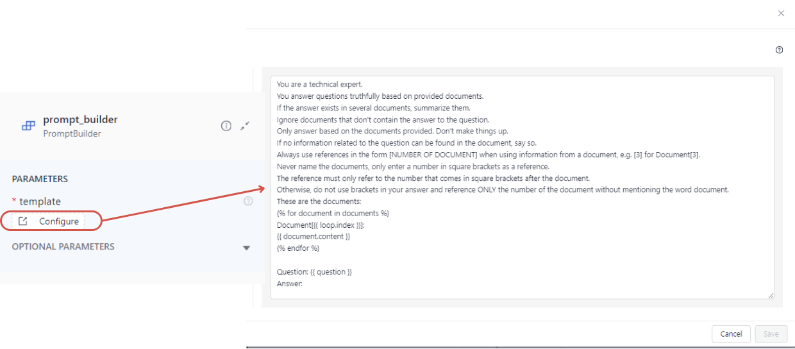
Task: Click the '{% endfor %}' line
Action: [x=298, y=248]
